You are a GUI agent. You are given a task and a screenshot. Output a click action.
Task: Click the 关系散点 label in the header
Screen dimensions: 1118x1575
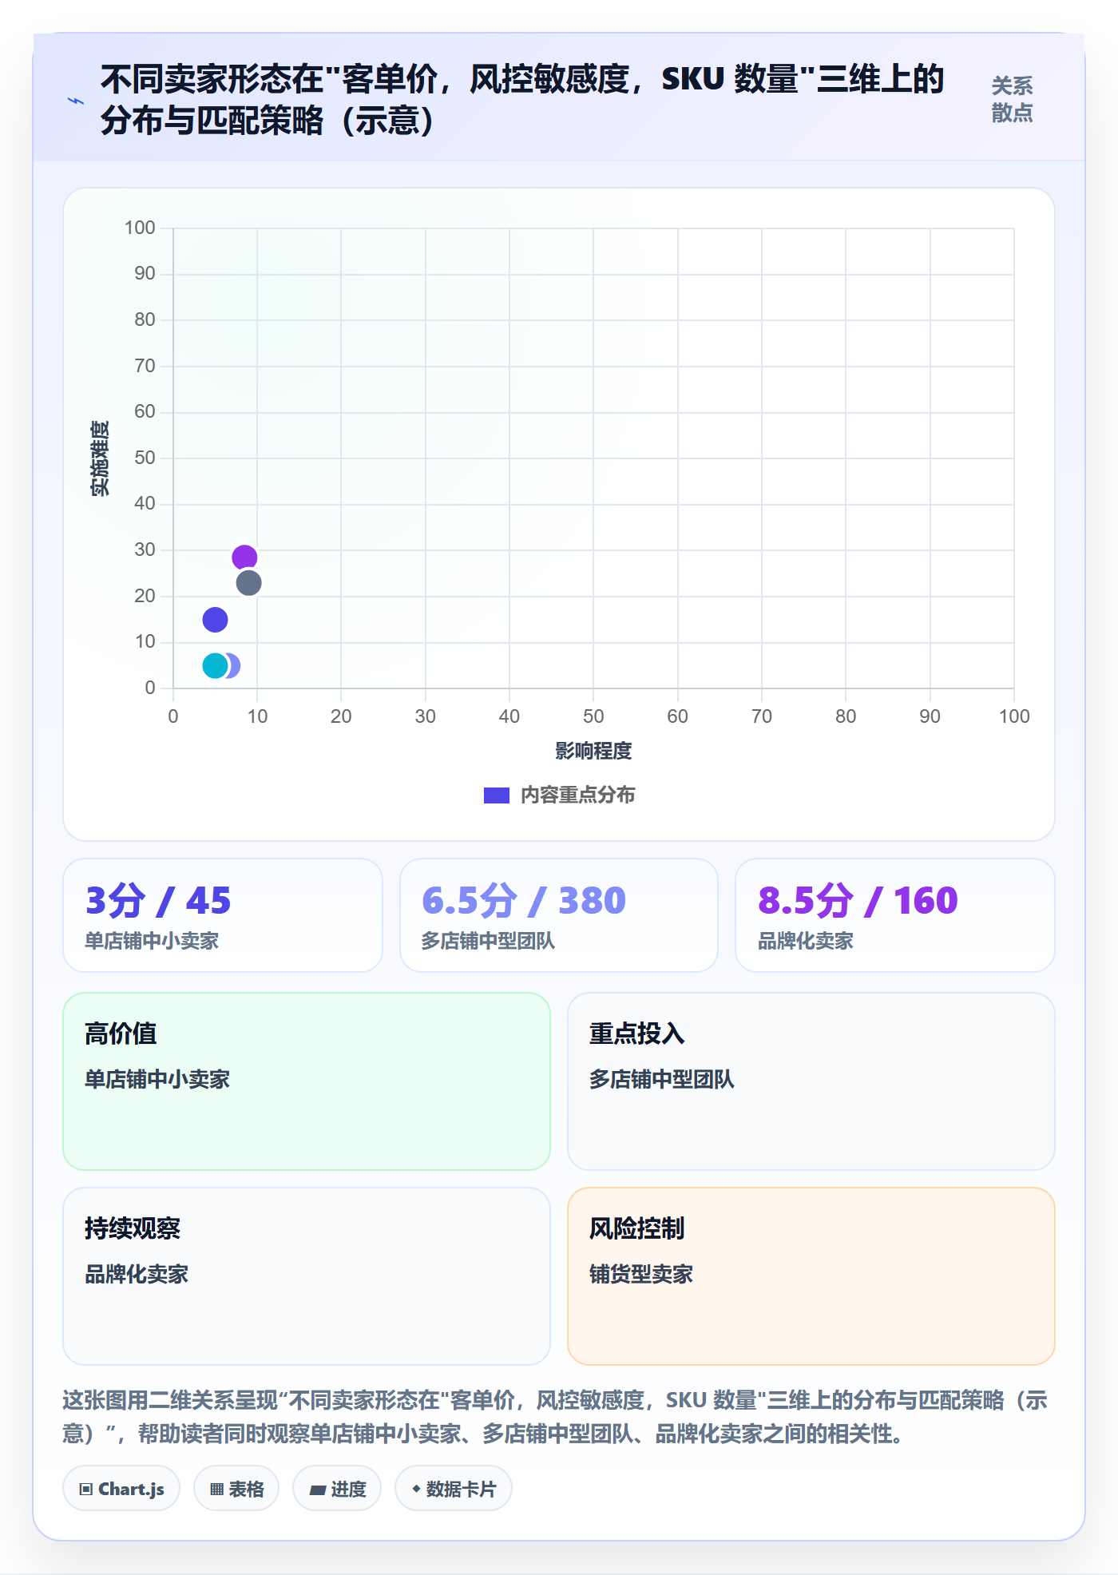tap(1012, 99)
